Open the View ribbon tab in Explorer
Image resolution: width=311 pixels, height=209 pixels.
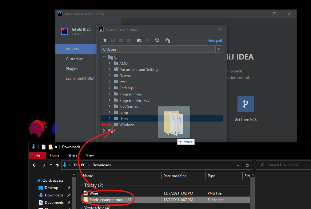(90, 155)
